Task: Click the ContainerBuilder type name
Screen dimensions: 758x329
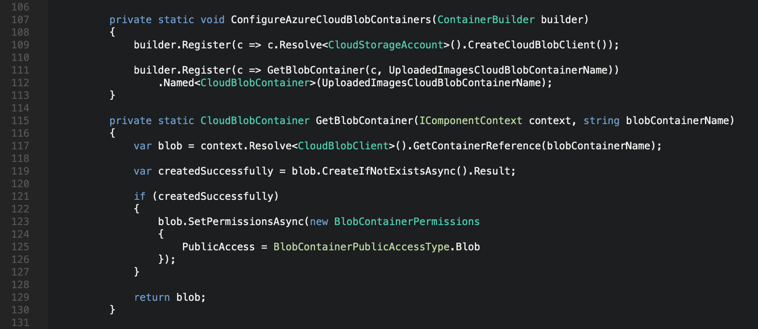Action: coord(486,20)
